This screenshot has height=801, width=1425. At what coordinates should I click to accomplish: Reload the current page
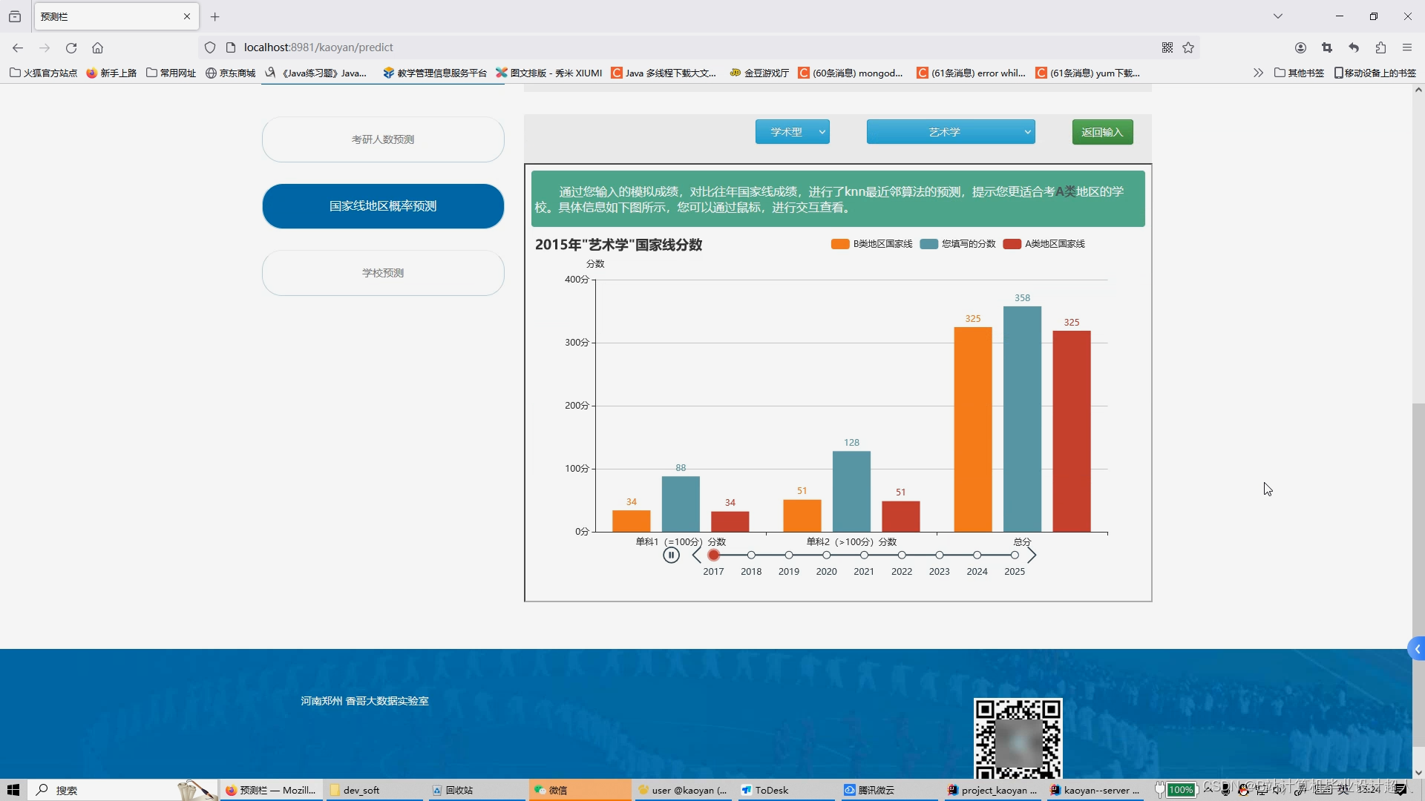click(x=71, y=47)
